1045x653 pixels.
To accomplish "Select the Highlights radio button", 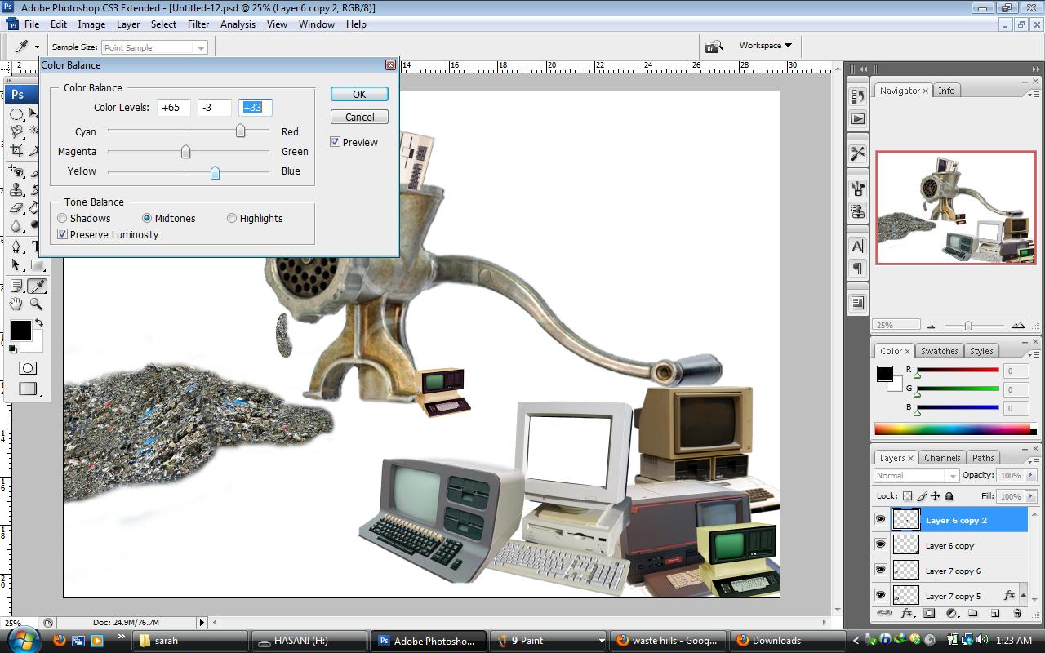I will (x=232, y=219).
